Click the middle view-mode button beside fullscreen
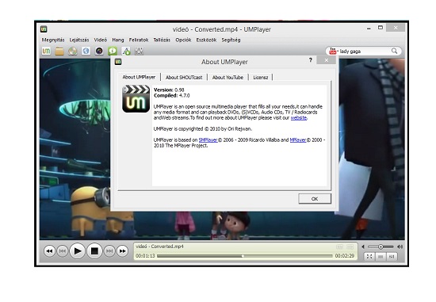Viewport: 436px width, 302px height. (x=381, y=256)
